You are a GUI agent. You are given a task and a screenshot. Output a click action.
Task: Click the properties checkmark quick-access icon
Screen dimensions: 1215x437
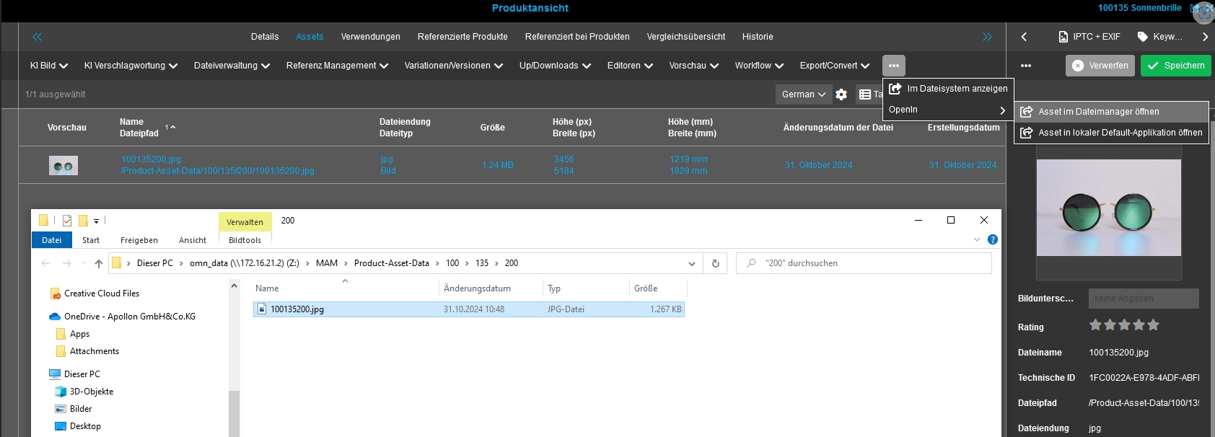click(x=67, y=221)
